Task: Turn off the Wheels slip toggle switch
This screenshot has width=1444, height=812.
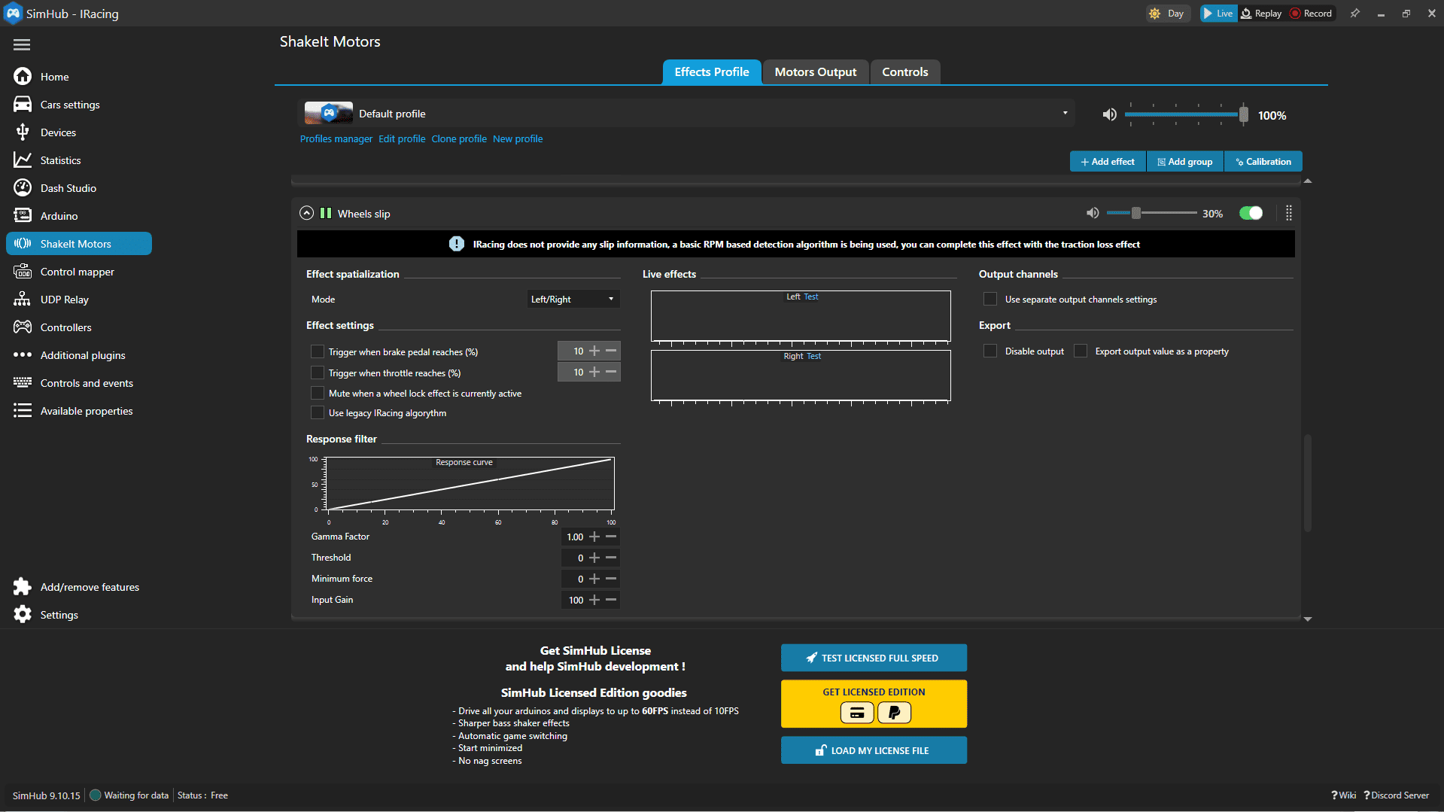Action: [x=1251, y=214]
